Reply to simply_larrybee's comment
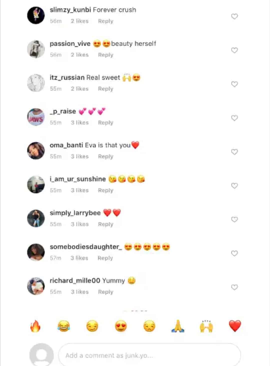The width and height of the screenshot is (270, 366). 105,224
